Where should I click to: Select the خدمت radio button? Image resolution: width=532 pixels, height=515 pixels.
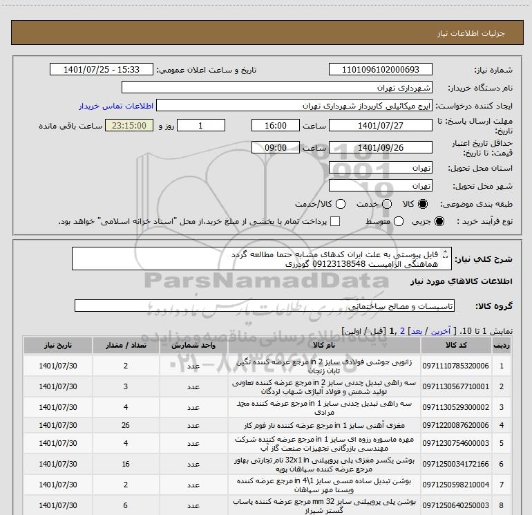387,204
